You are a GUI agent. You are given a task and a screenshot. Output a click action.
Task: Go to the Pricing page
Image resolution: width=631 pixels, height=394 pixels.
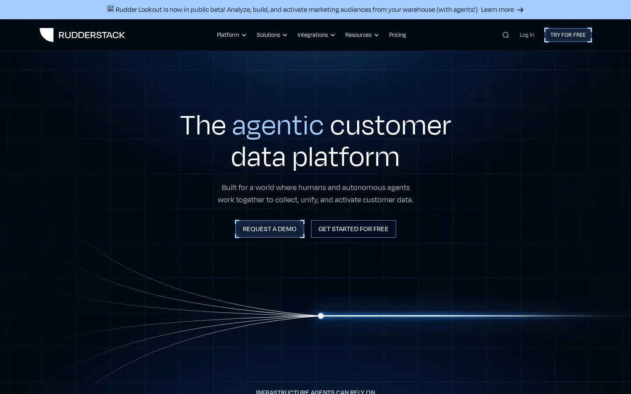[397, 35]
